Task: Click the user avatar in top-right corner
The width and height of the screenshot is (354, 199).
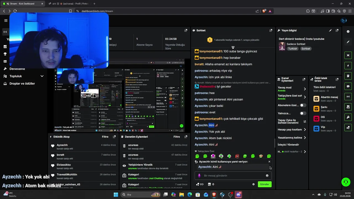Action: [344, 20]
